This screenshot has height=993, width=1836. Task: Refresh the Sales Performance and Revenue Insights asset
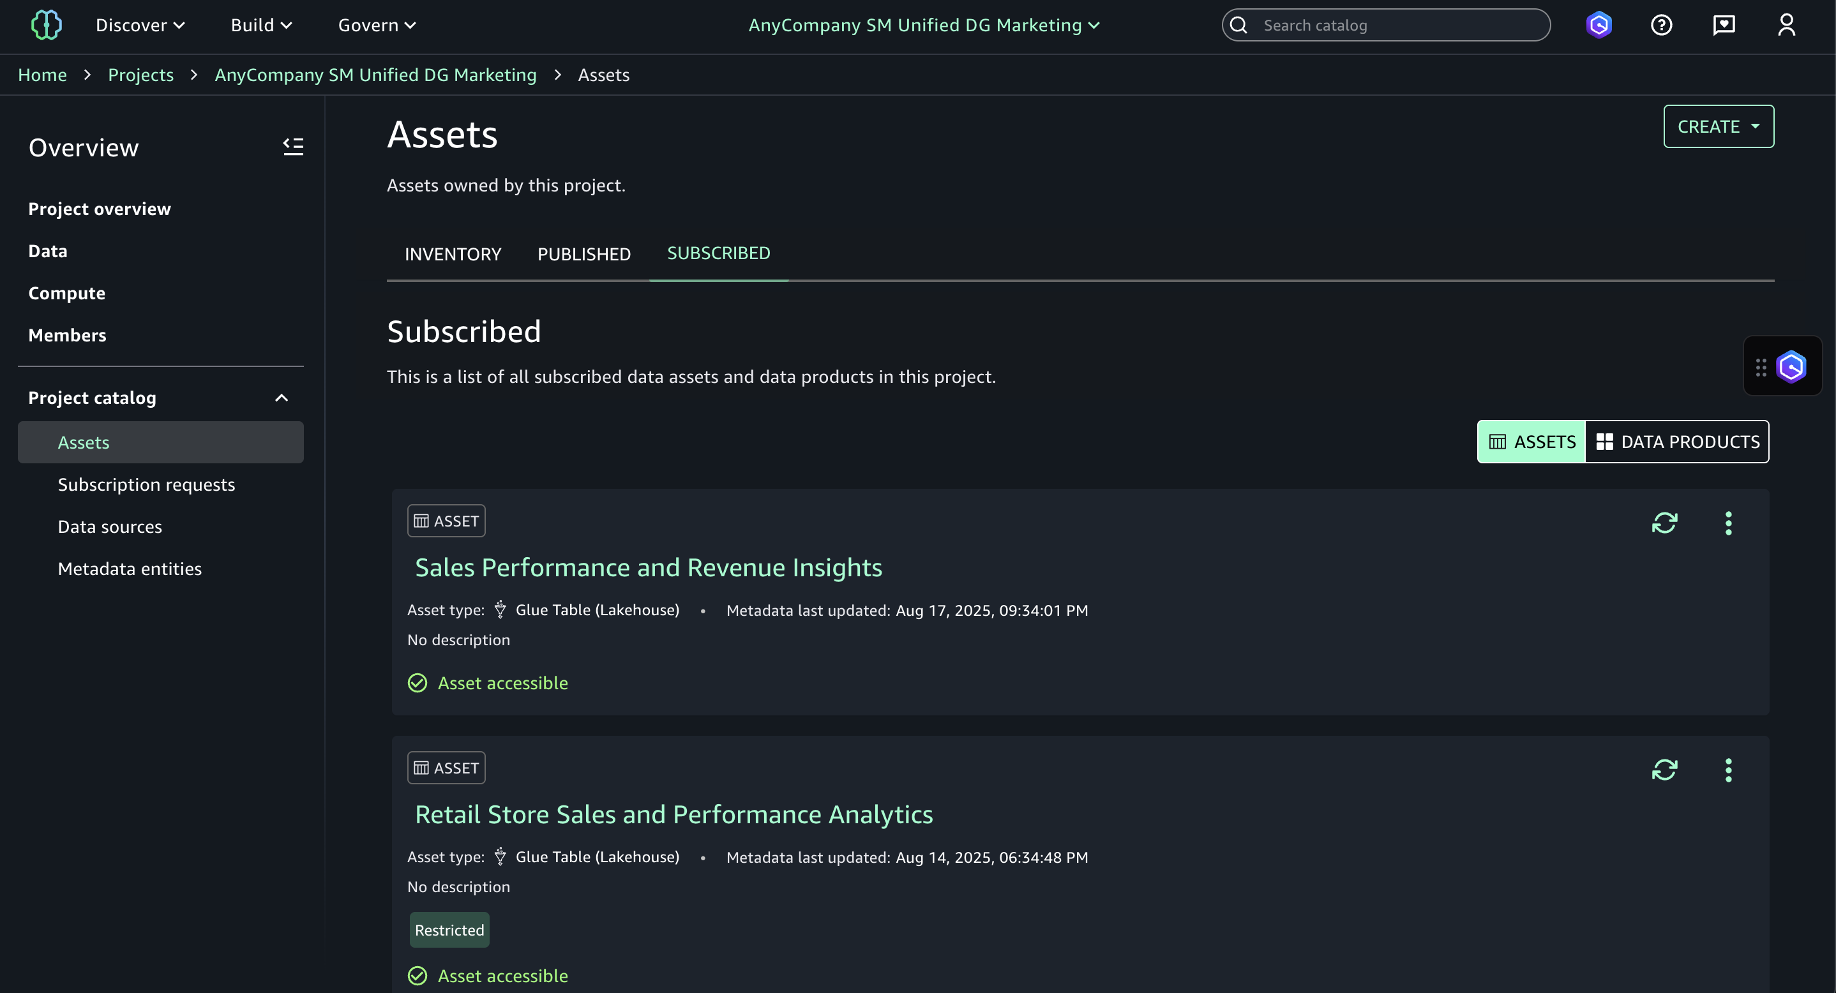coord(1665,523)
